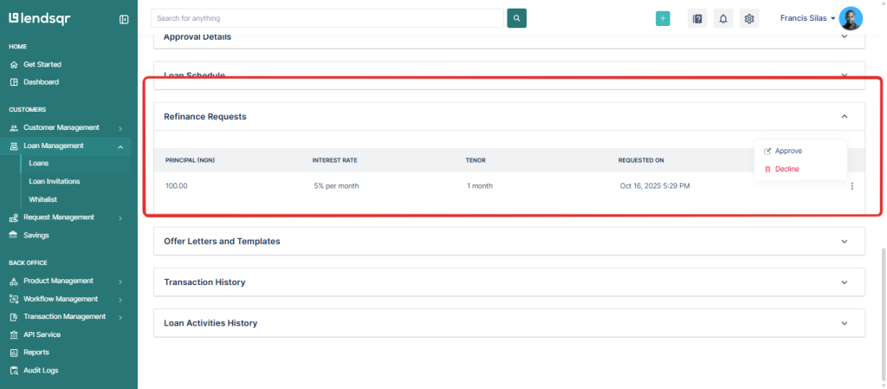Expand the Transaction History section
This screenshot has width=887, height=389.
click(845, 282)
